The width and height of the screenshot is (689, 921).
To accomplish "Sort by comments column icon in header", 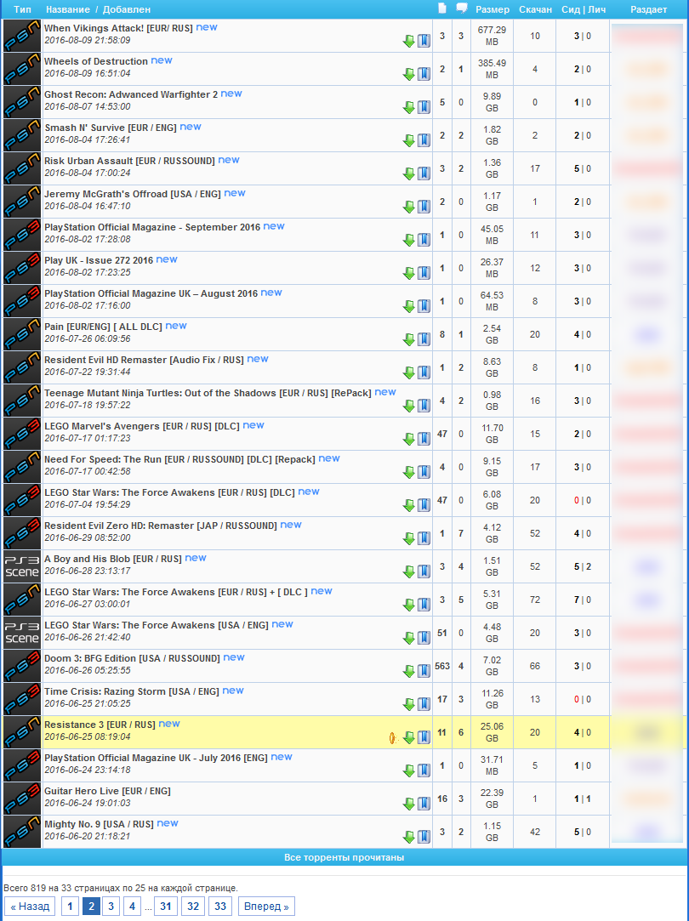I will coord(462,9).
